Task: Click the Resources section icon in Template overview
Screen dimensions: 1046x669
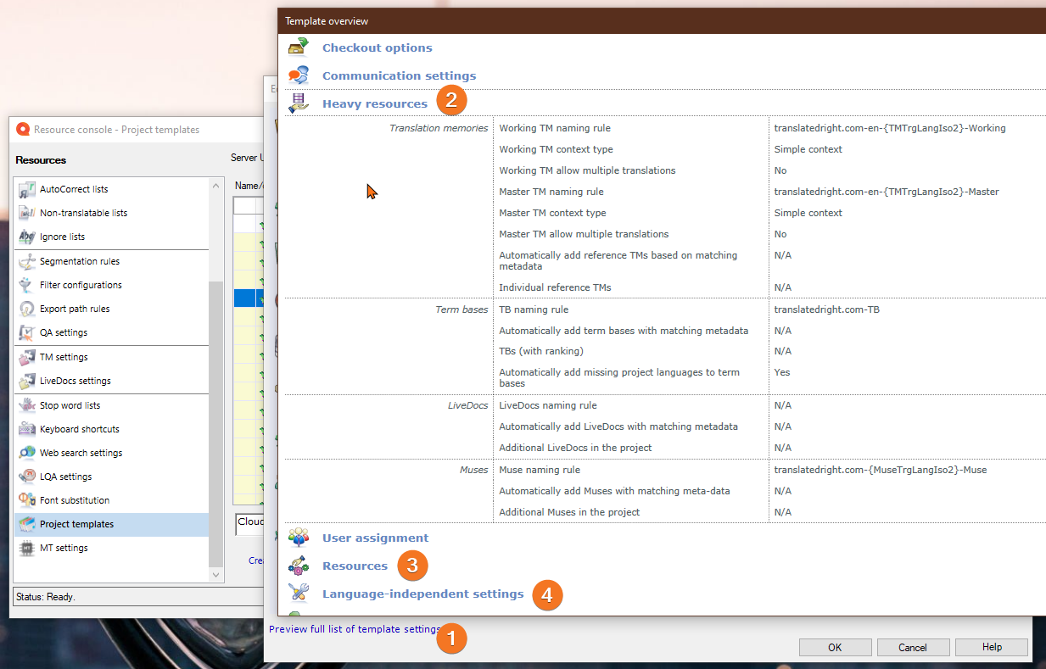Action: 298,566
